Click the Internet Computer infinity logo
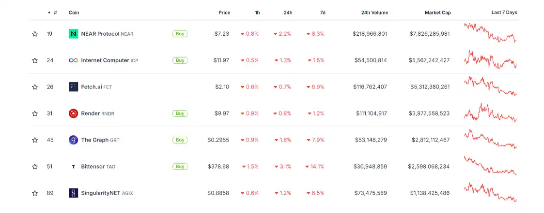 click(73, 60)
